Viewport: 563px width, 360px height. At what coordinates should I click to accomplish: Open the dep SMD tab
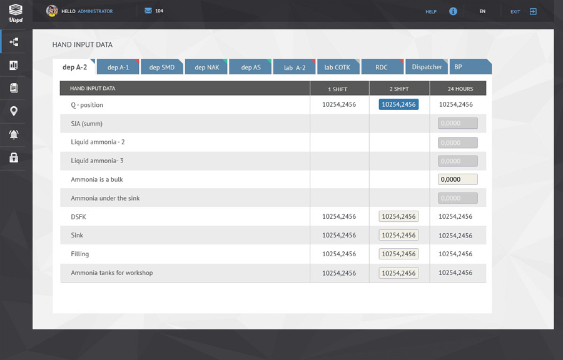tap(161, 66)
